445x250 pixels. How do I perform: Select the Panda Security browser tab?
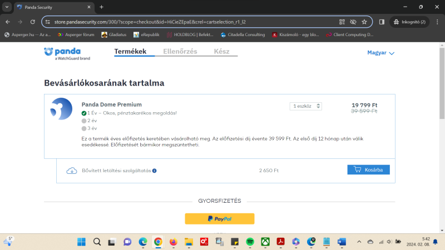pyautogui.click(x=54, y=7)
